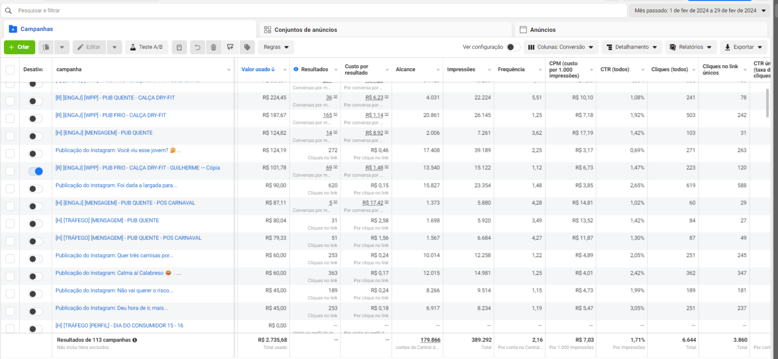778x359 pixels.
Task: Open the Relatórios dropdown
Action: click(x=691, y=47)
